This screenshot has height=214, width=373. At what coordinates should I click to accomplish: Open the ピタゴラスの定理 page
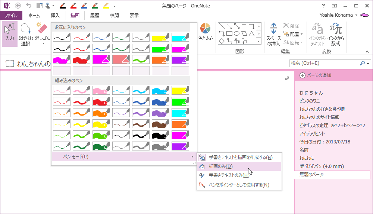[x=332, y=125]
